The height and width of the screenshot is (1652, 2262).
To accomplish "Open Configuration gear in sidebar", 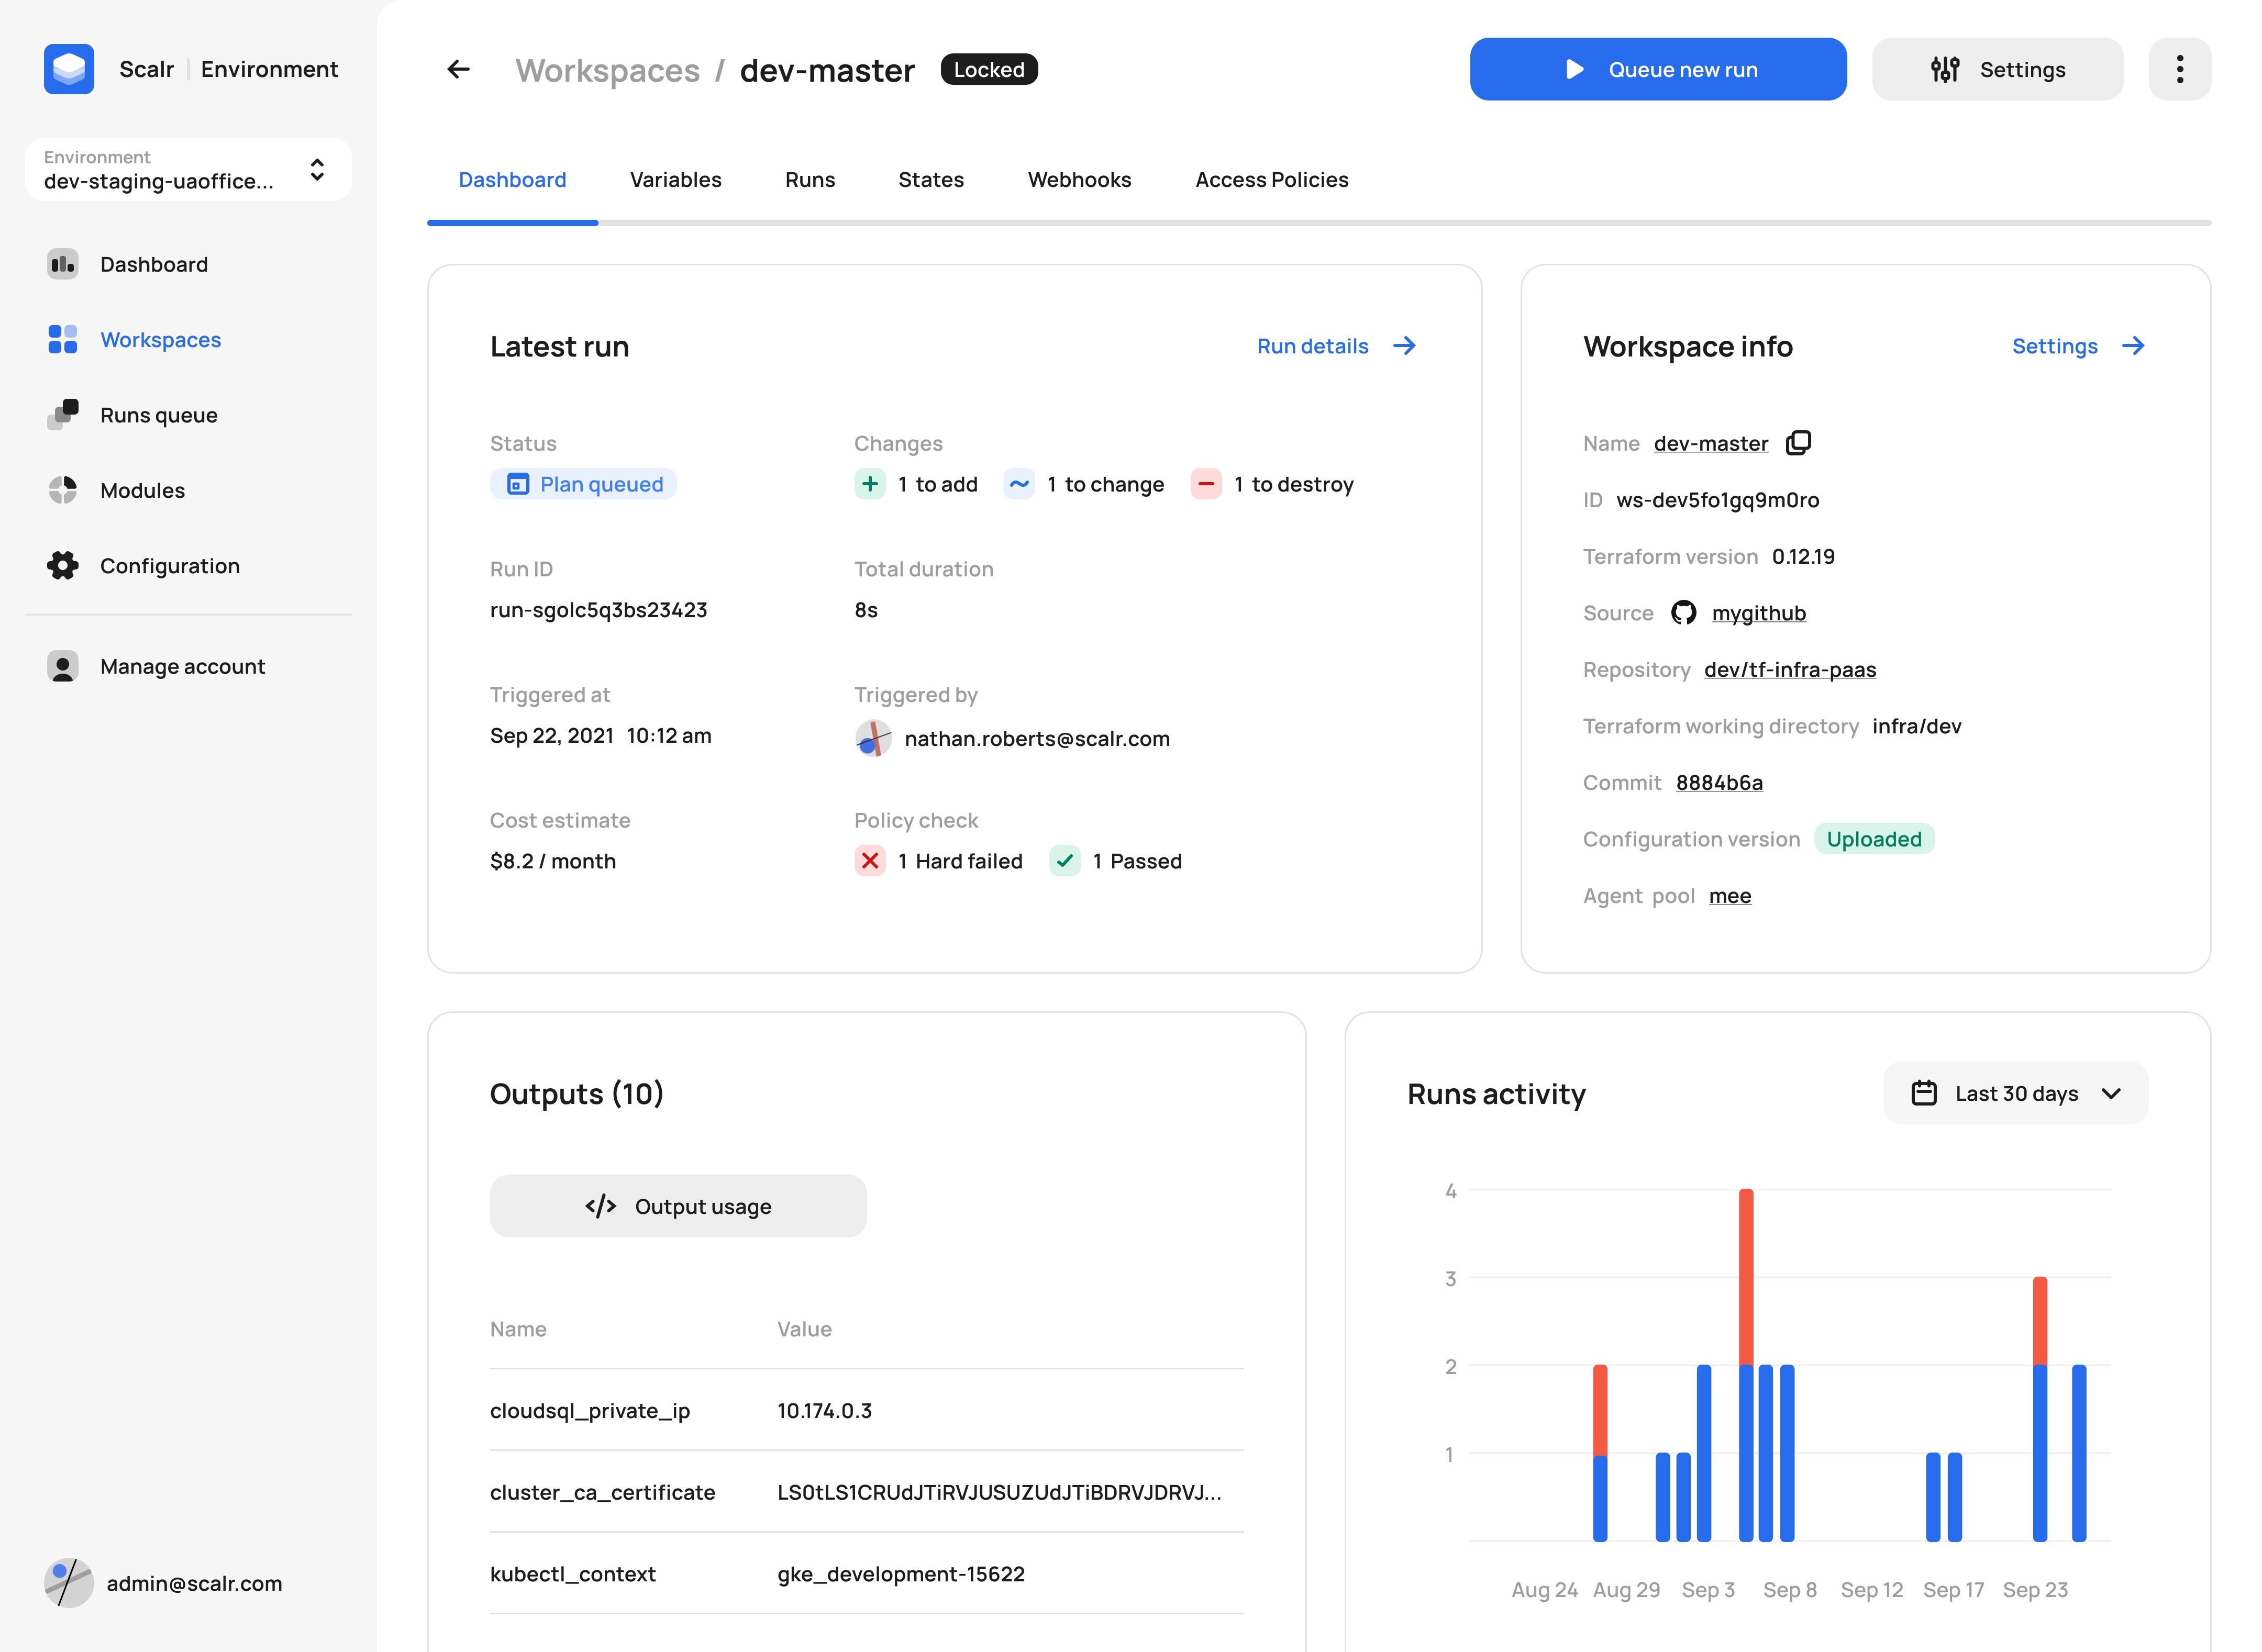I will coord(63,566).
